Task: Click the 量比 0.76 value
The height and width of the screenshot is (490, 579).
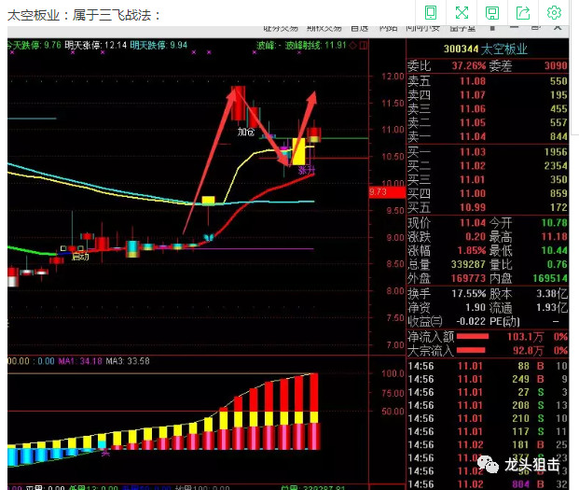Action: pos(557,264)
